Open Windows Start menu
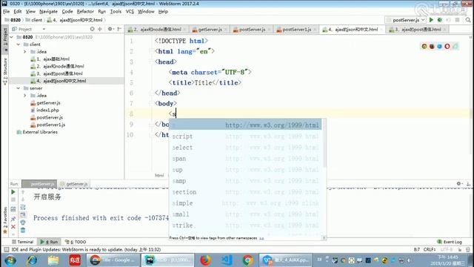Screen dimensions: 474x267 pyautogui.click(x=10, y=260)
